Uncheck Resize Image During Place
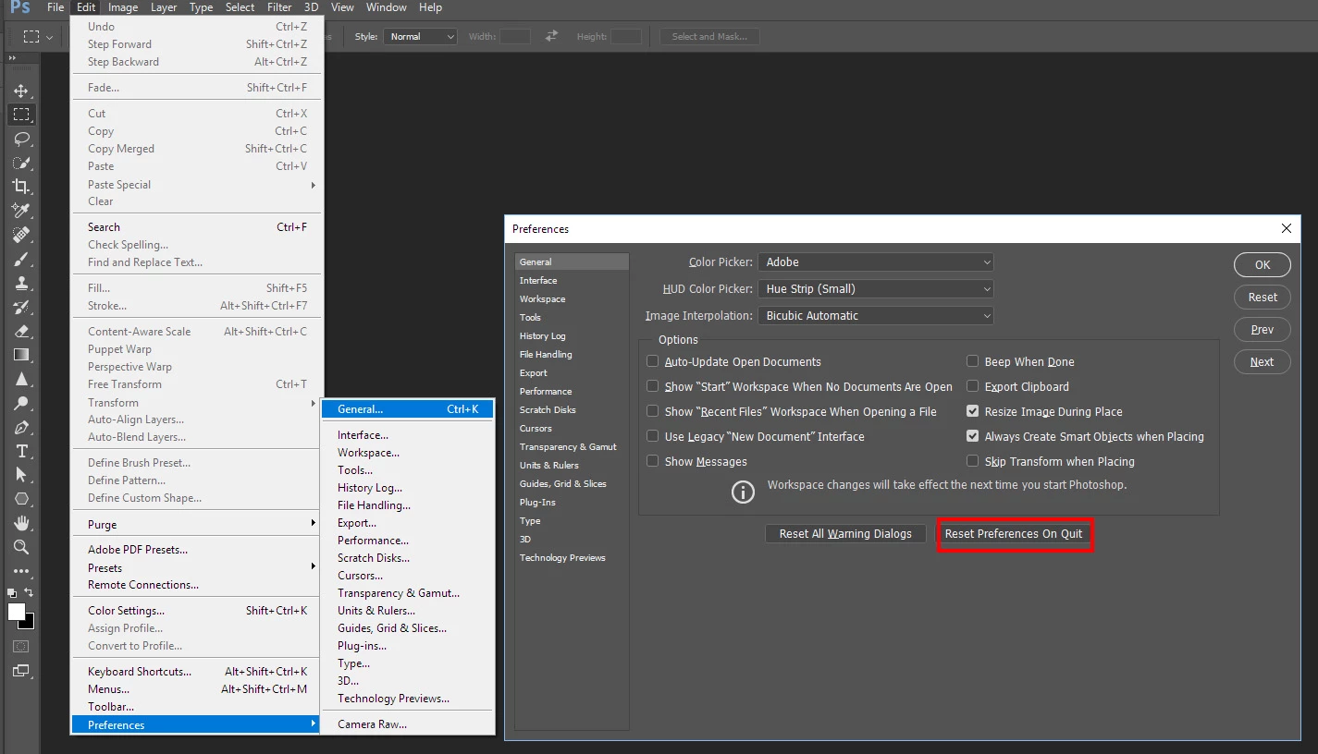 click(x=973, y=411)
